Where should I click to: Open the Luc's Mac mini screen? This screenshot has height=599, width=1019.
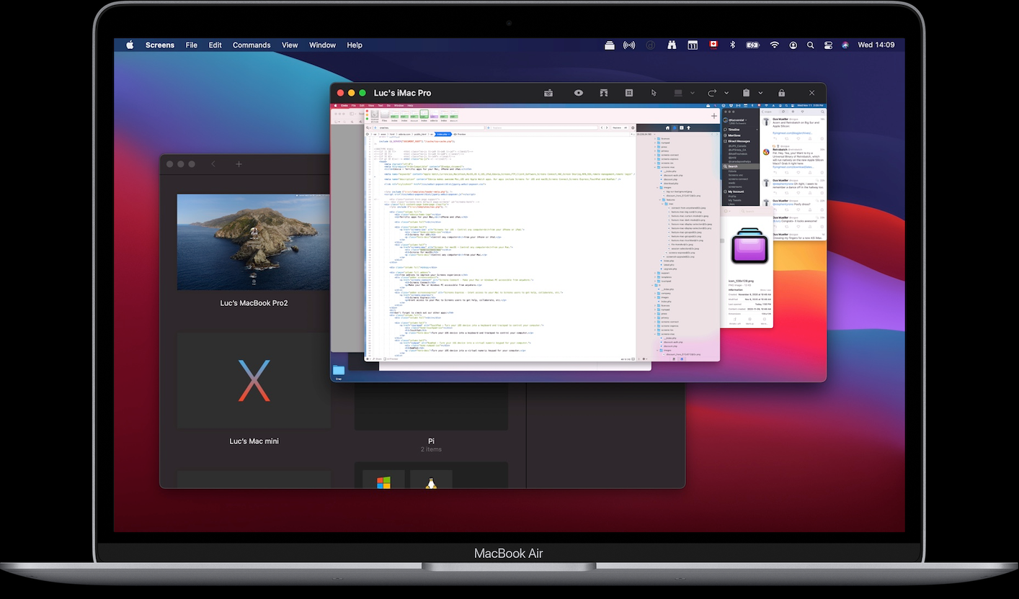(254, 381)
